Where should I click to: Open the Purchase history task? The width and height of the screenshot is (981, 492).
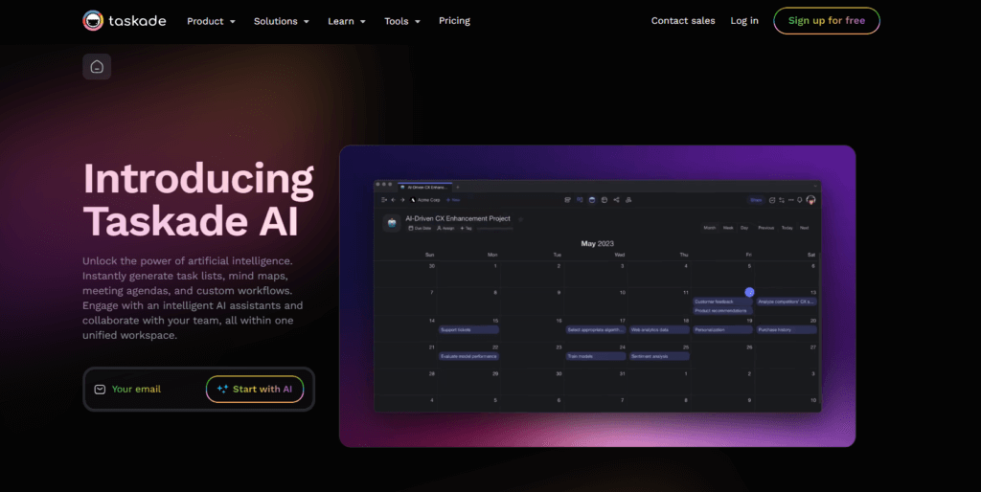(x=787, y=329)
